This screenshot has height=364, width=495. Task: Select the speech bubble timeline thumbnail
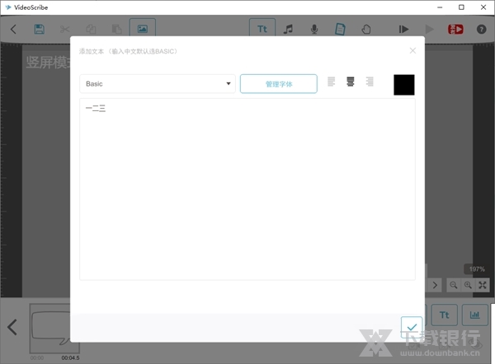(x=54, y=329)
